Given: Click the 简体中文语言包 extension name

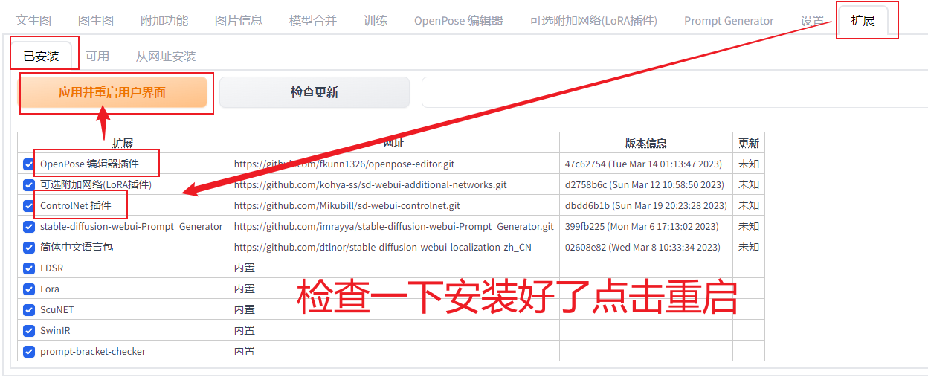Looking at the screenshot, I should coord(77,247).
